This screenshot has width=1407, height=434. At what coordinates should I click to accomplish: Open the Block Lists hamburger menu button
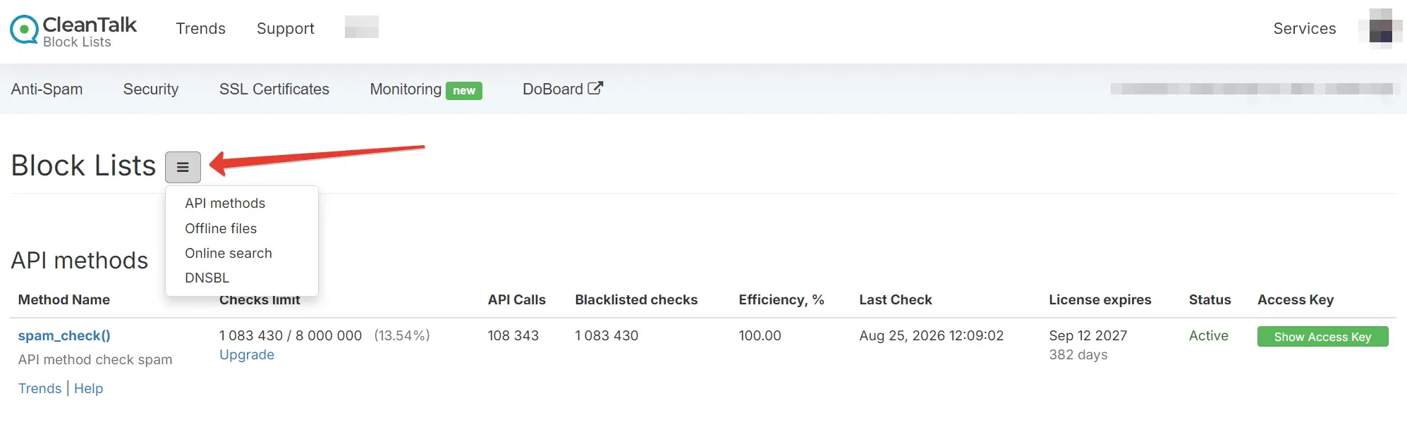183,167
